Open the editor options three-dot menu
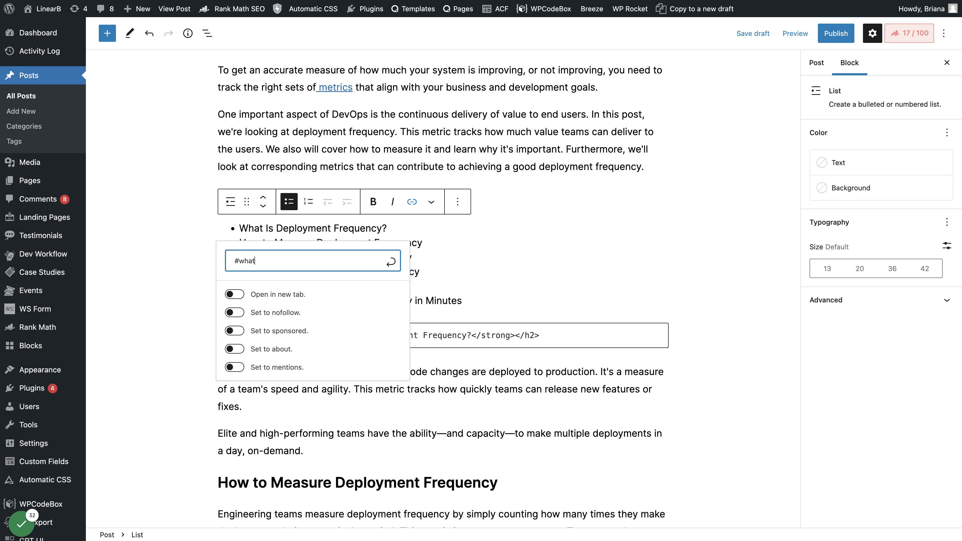The image size is (962, 541). click(x=943, y=33)
